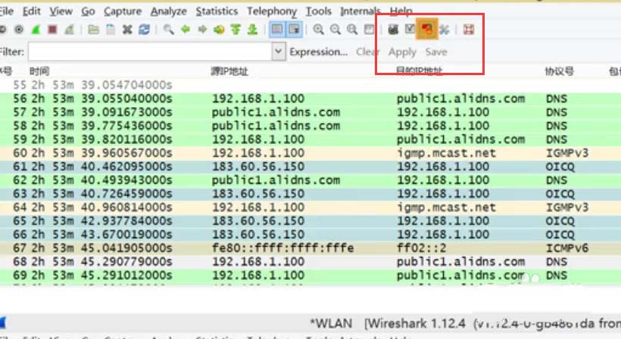Select packet 62 DNS row
The image size is (621, 339).
point(310,180)
